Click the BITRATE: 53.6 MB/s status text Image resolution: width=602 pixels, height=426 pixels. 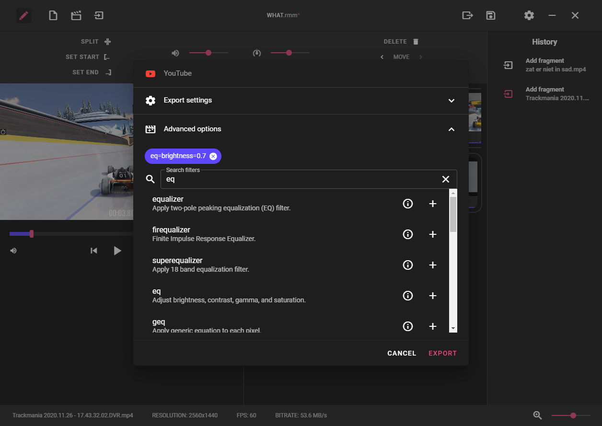click(301, 415)
